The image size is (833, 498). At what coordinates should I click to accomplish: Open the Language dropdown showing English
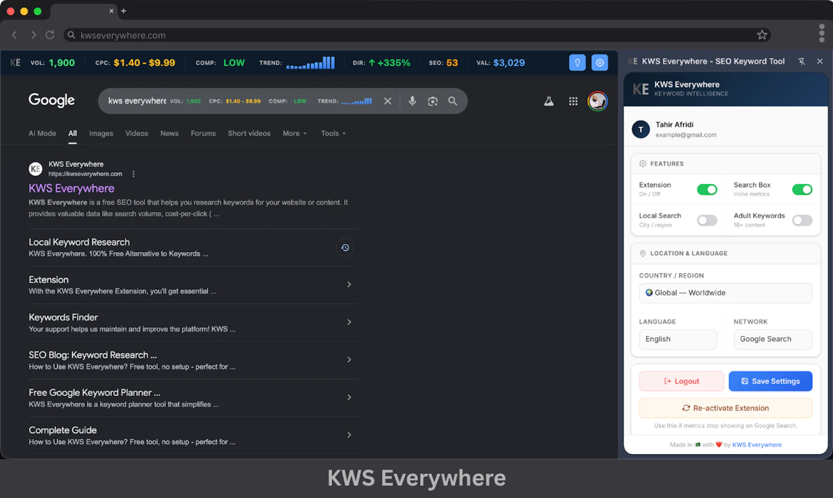(678, 339)
